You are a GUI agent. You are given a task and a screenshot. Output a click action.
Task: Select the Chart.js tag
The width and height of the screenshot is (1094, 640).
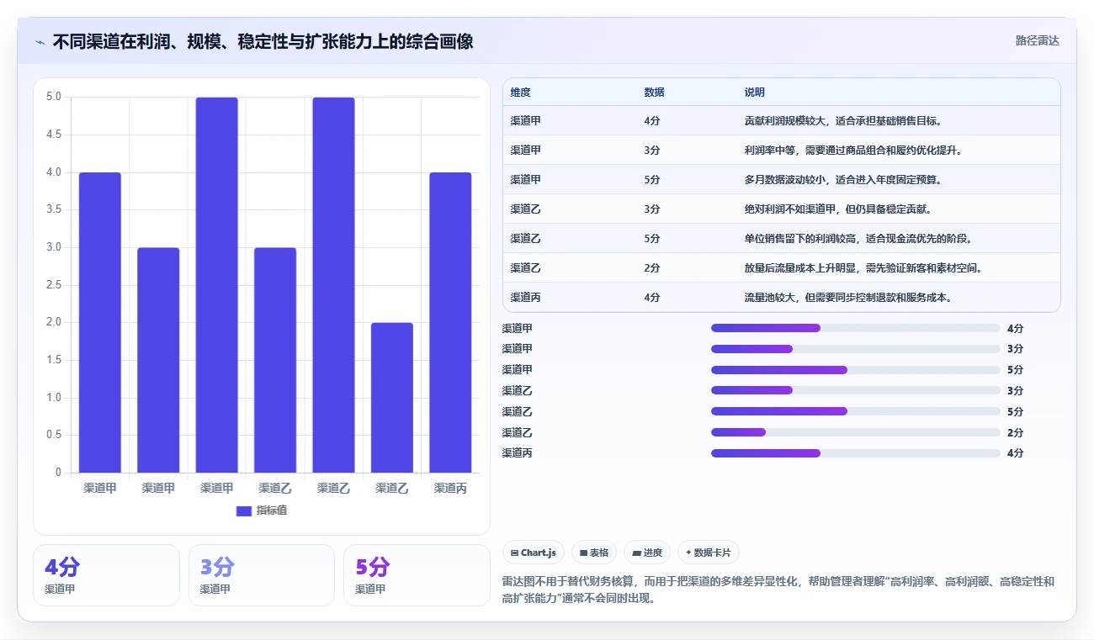(534, 553)
